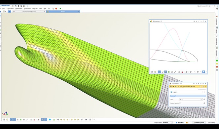Click the yellow status square on right edge

click(217, 64)
